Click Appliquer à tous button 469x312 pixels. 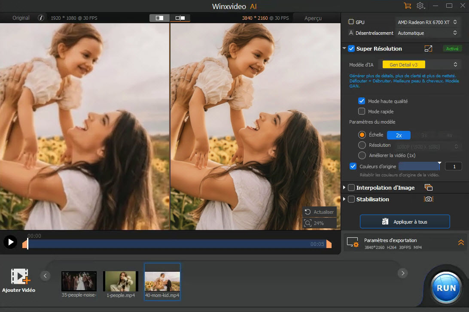click(x=405, y=221)
